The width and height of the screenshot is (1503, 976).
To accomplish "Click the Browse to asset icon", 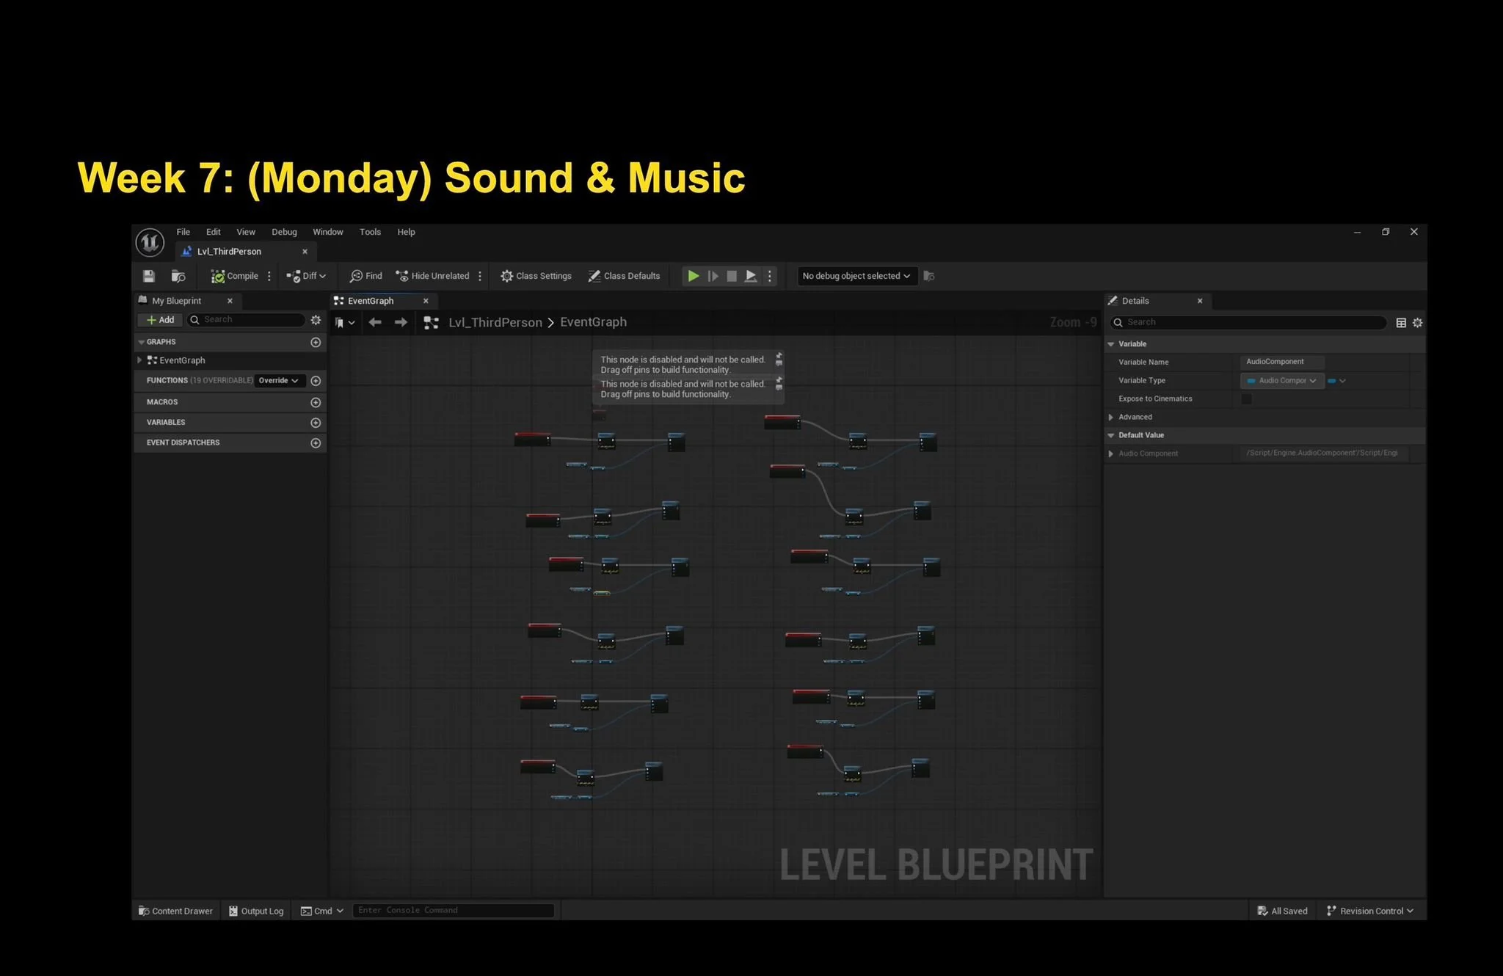I will pos(178,276).
